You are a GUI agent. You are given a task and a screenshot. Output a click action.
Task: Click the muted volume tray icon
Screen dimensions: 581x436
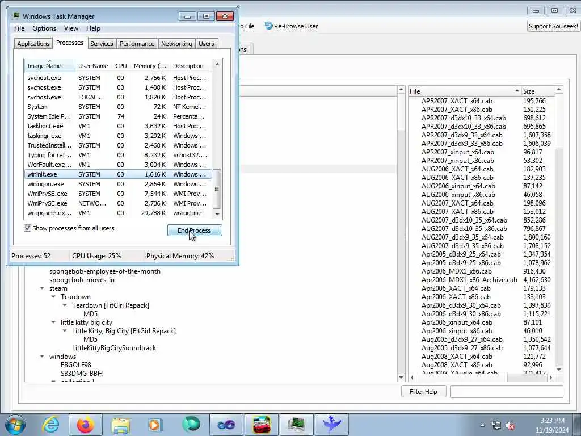pyautogui.click(x=511, y=425)
